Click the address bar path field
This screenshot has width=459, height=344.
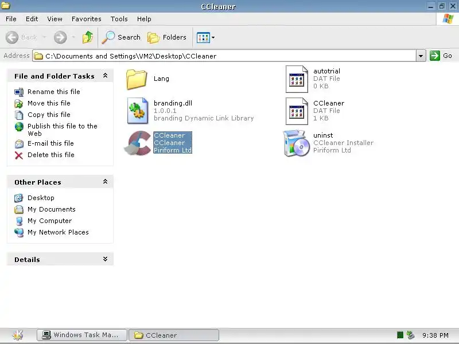(x=224, y=56)
